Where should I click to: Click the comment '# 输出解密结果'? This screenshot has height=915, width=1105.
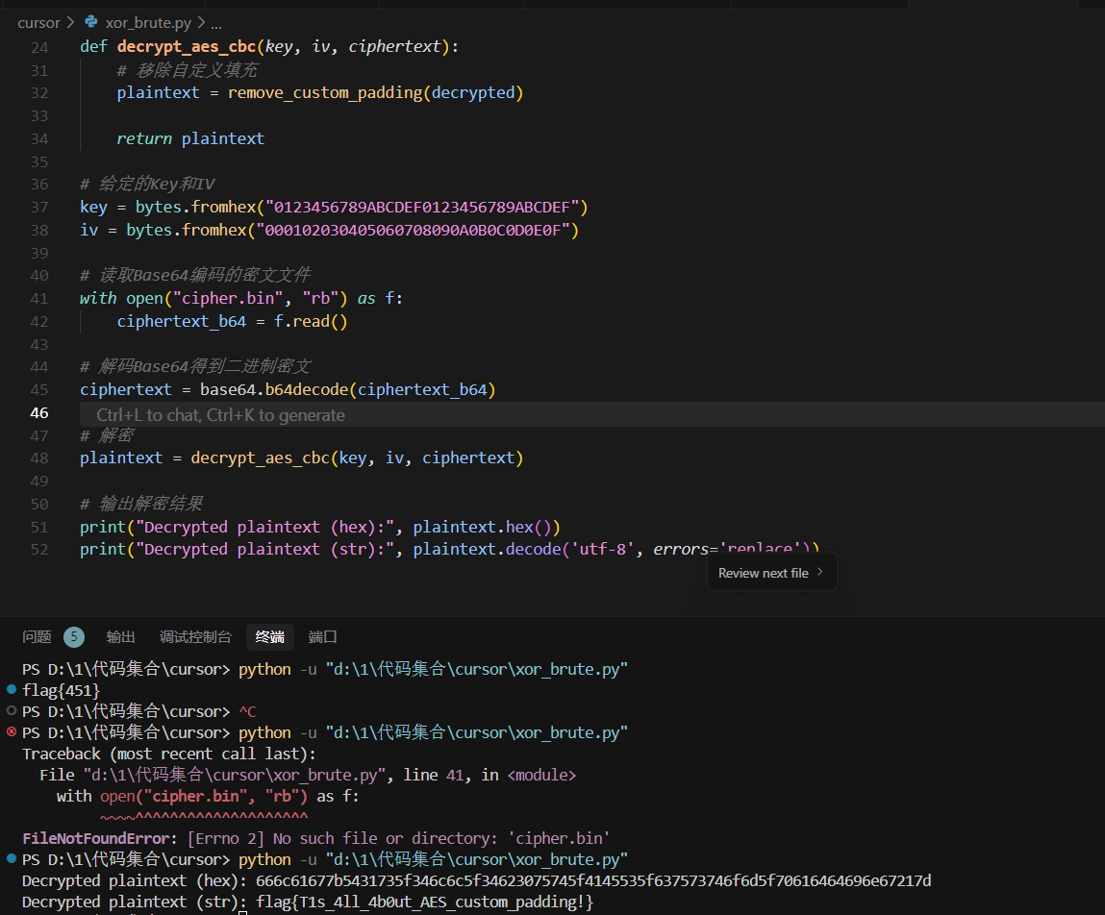pyautogui.click(x=141, y=504)
